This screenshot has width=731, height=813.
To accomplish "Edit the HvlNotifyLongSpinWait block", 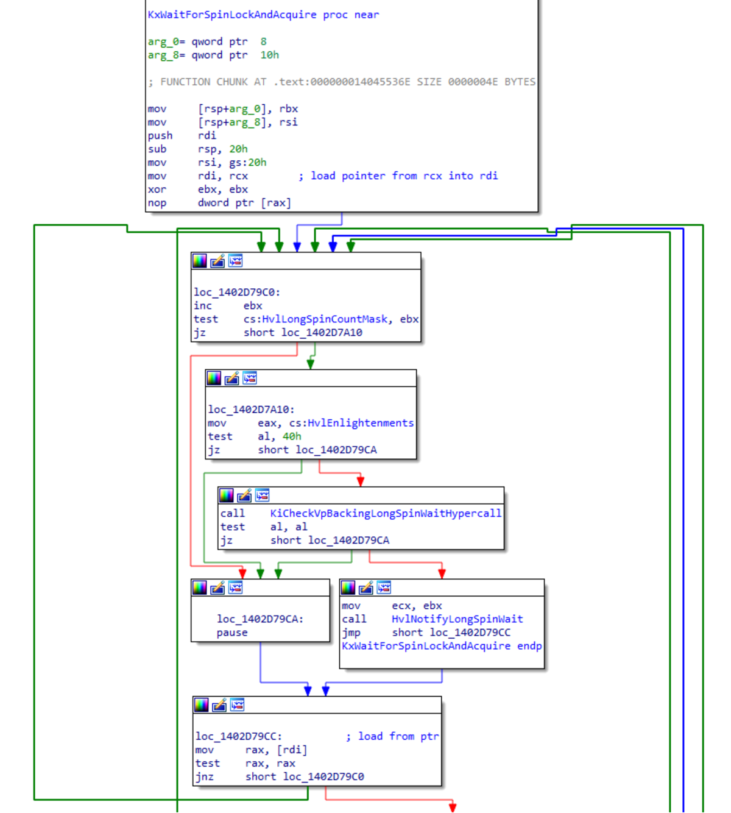I will pos(366,588).
